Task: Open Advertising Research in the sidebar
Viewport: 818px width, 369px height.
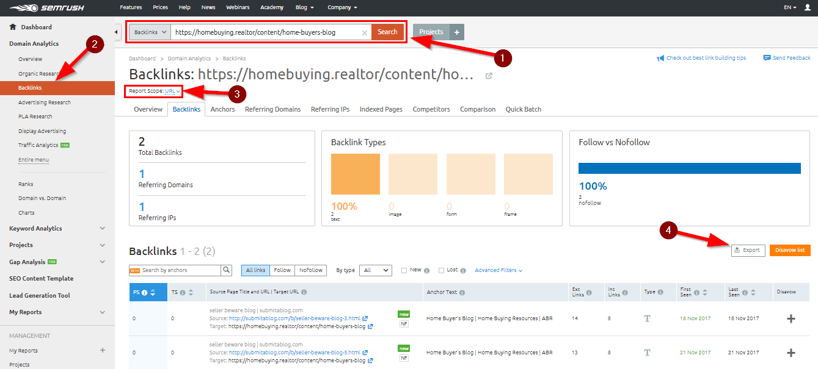Action: pyautogui.click(x=45, y=102)
